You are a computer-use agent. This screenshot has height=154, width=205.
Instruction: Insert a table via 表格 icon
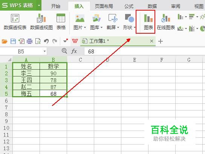[61, 18]
